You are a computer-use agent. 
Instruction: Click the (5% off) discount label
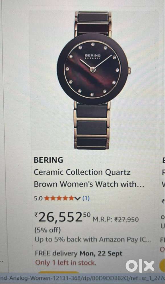(48, 230)
